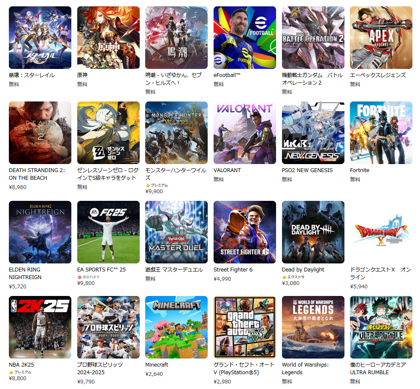
Task: Click the Fortnite title text
Action: click(x=360, y=170)
